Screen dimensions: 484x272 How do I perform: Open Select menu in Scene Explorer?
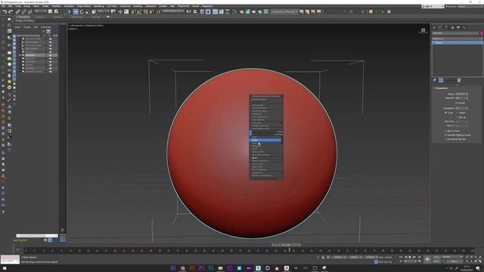[x=17, y=27]
